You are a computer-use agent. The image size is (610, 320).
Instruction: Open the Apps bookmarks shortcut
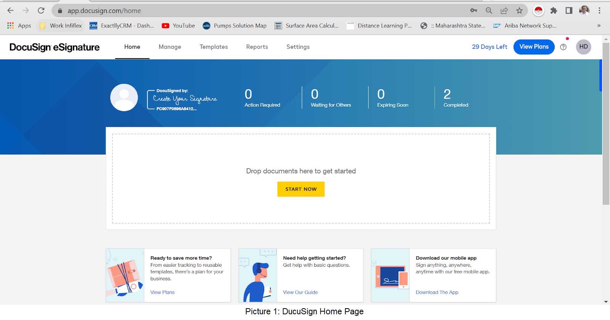click(19, 26)
